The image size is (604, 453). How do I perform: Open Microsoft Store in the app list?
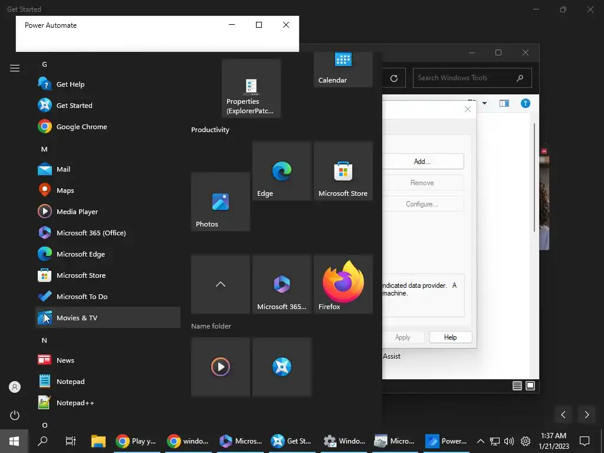[x=108, y=275]
